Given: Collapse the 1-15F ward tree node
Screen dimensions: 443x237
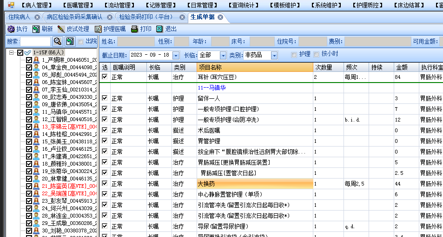Looking at the screenshot, I should click(x=11, y=53).
